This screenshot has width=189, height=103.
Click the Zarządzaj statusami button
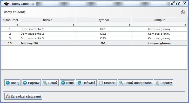tap(23, 96)
